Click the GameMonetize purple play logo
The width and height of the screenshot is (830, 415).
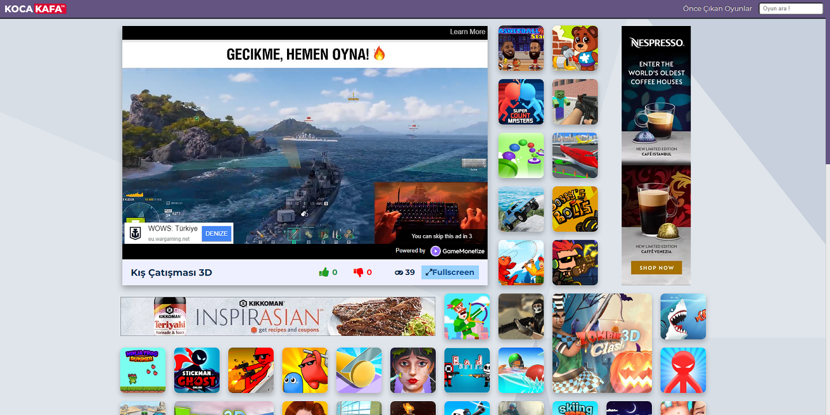(x=436, y=251)
